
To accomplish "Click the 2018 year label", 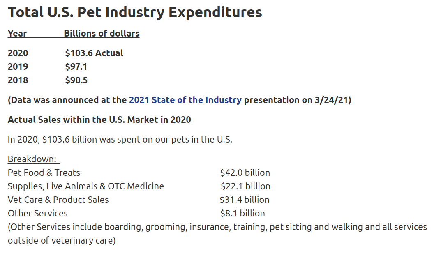I will pyautogui.click(x=18, y=80).
